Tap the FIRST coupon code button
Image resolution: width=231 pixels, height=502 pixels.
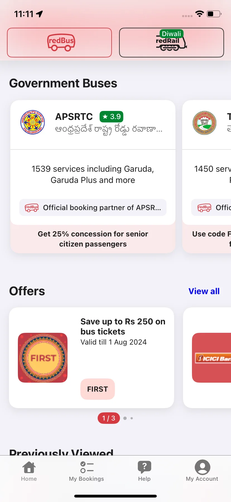[x=98, y=389]
